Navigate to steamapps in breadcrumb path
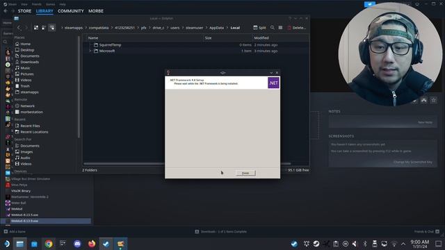 pyautogui.click(x=74, y=28)
